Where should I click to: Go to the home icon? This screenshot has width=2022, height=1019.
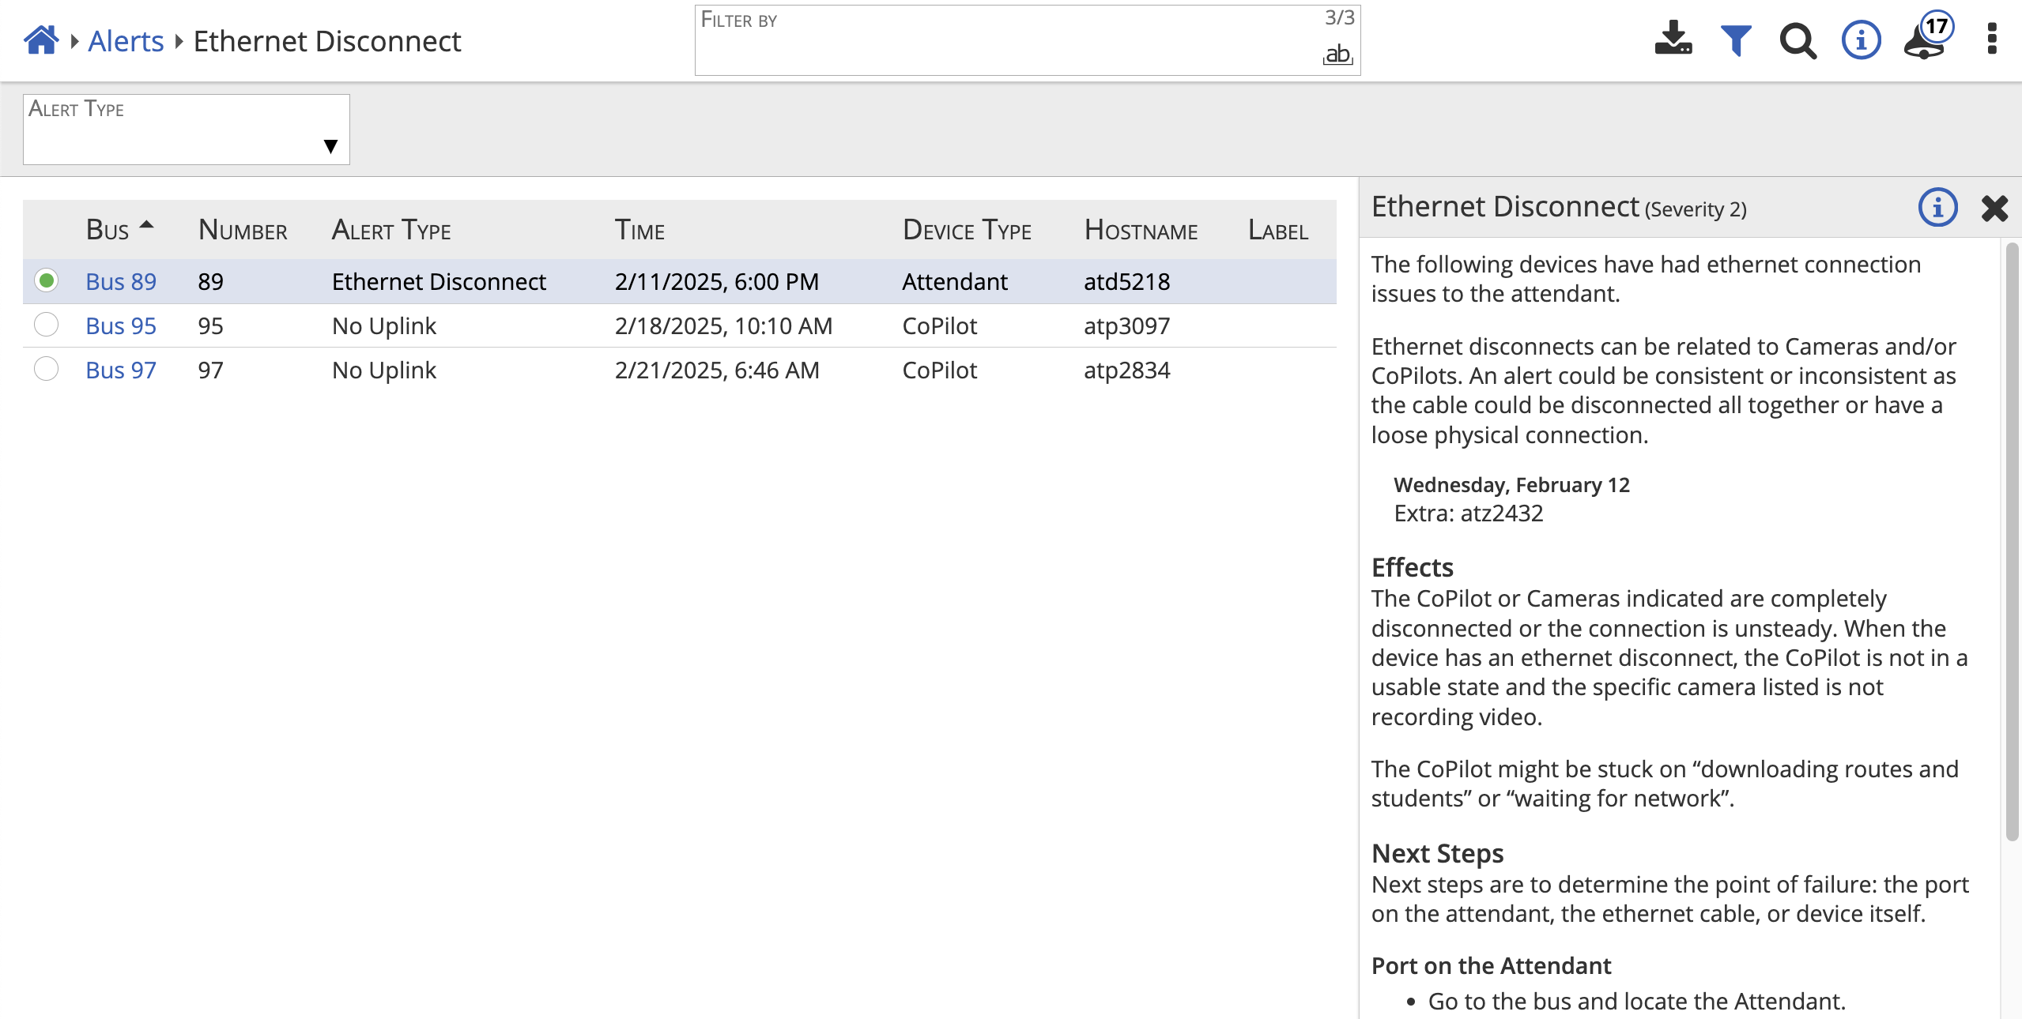point(41,40)
